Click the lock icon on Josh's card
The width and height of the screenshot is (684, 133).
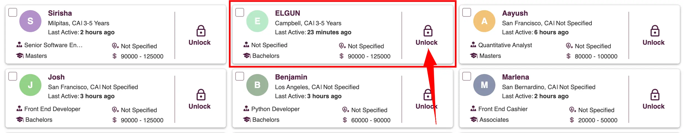[x=201, y=95]
